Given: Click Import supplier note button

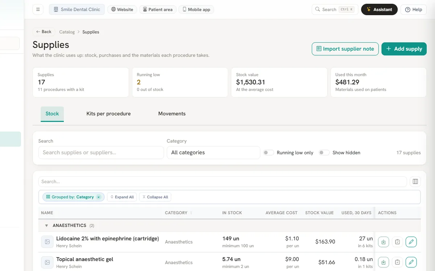Looking at the screenshot, I should pyautogui.click(x=345, y=49).
